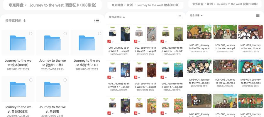Switch list view in the left folder panel
This screenshot has width=264, height=117.
[97, 21]
